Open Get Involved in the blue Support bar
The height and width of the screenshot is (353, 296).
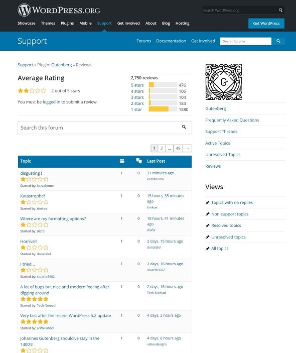[203, 41]
